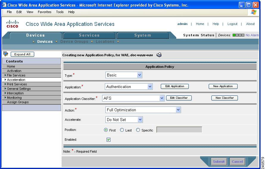Open the Help menu in menu bar
Image resolution: width=265 pixels, height=169 pixels.
(71, 12)
